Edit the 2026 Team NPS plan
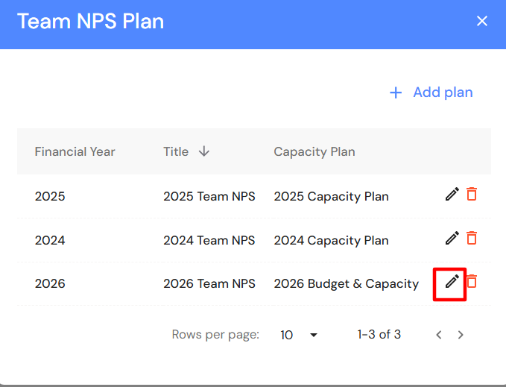Screen dimensions: 506x387 pos(452,282)
